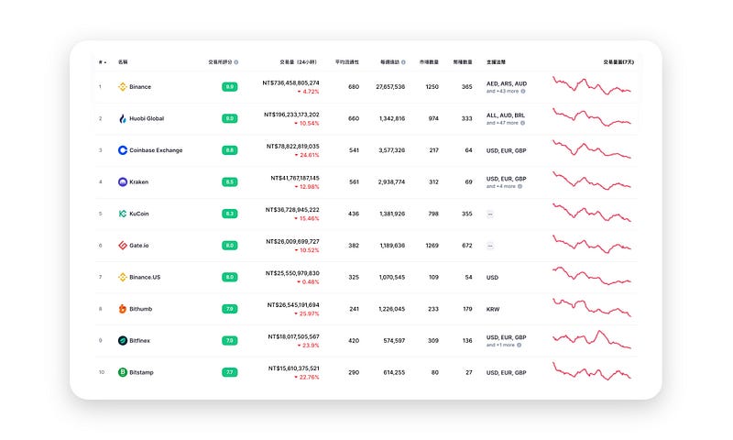The image size is (733, 440).
Task: Click the 24h volume column header
Action: pos(299,62)
